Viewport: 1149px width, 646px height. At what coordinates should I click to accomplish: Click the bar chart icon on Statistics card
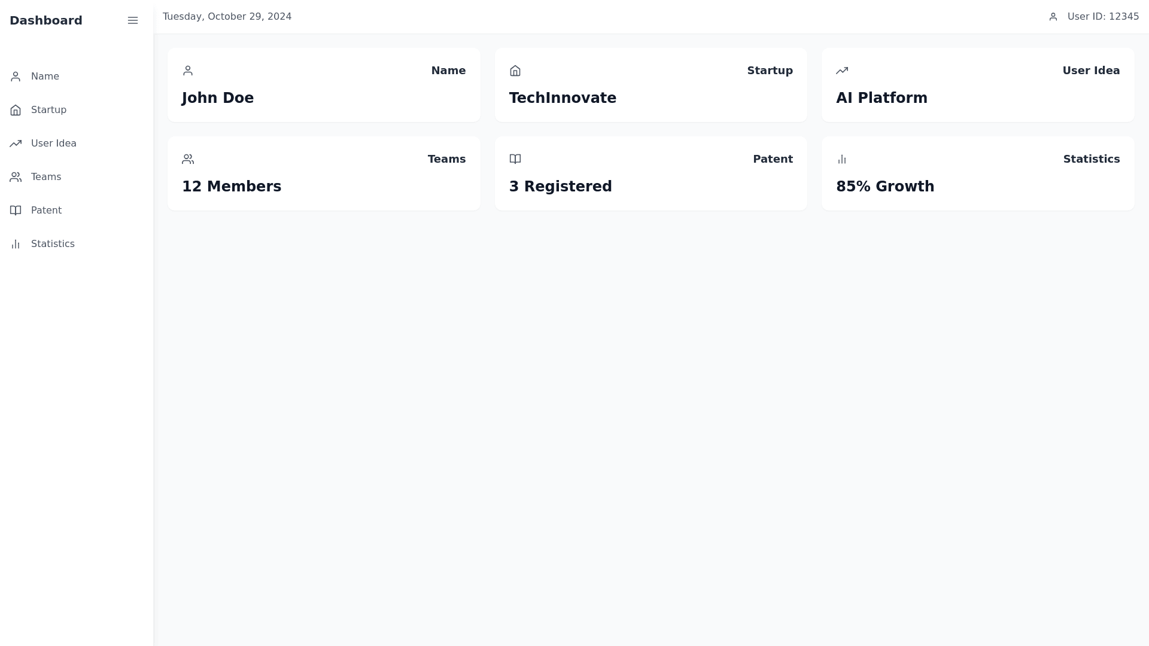pos(842,159)
